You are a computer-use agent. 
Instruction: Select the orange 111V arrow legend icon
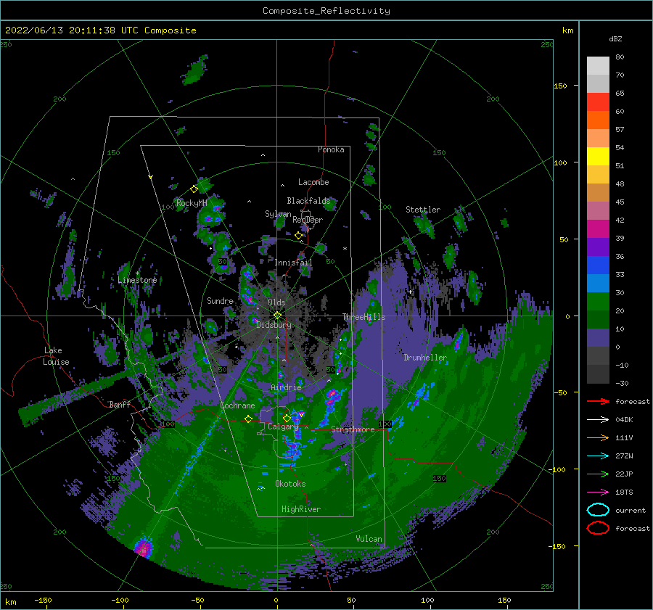(x=598, y=437)
